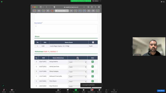Screen dimensions: 166x93
Task: Click the green Share Screen button
Action: coord(76,90)
